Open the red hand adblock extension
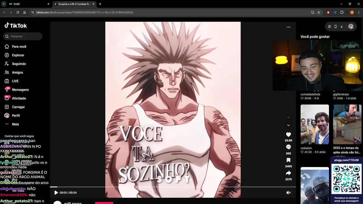 tap(328, 12)
